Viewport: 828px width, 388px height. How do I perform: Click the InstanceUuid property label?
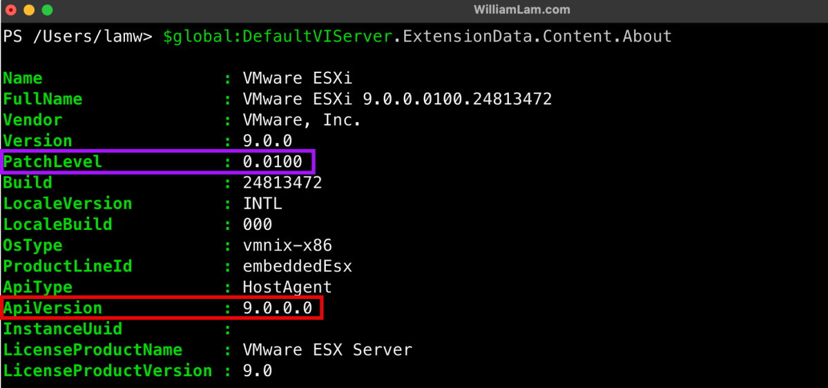[63, 329]
